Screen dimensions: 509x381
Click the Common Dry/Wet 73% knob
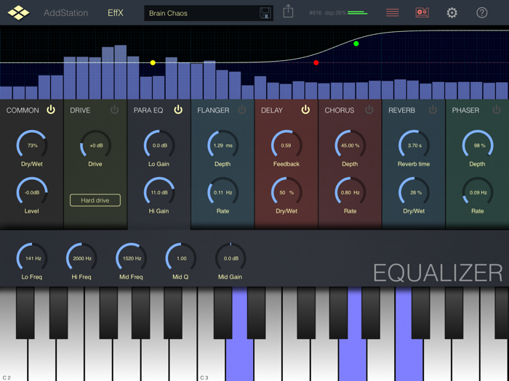[32, 145]
